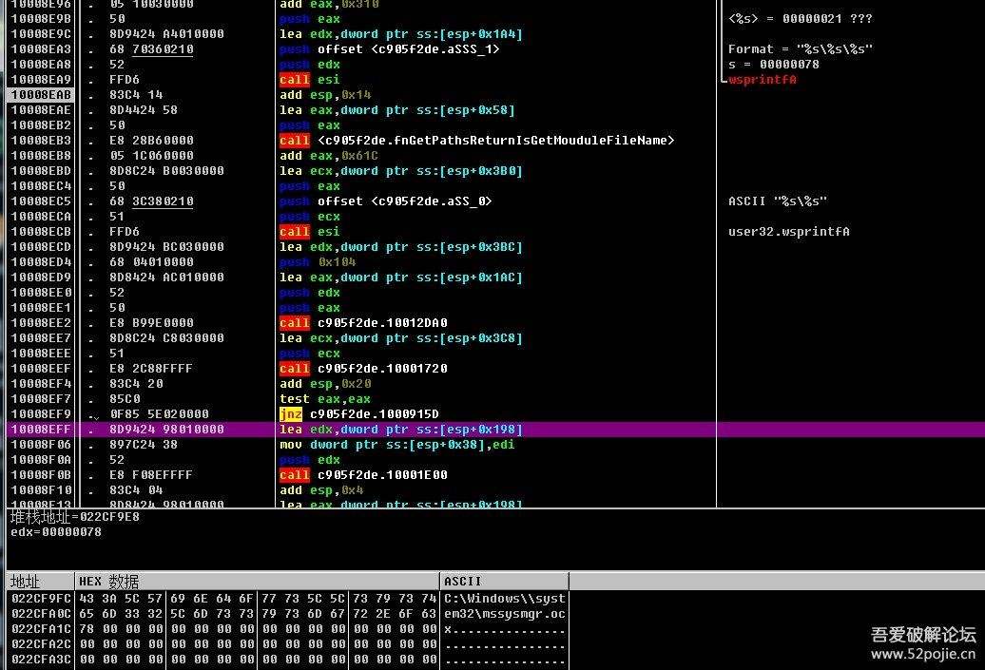Select the push offset aSSS_1 instruction
Viewport: 985px width, 670px height.
(x=389, y=49)
